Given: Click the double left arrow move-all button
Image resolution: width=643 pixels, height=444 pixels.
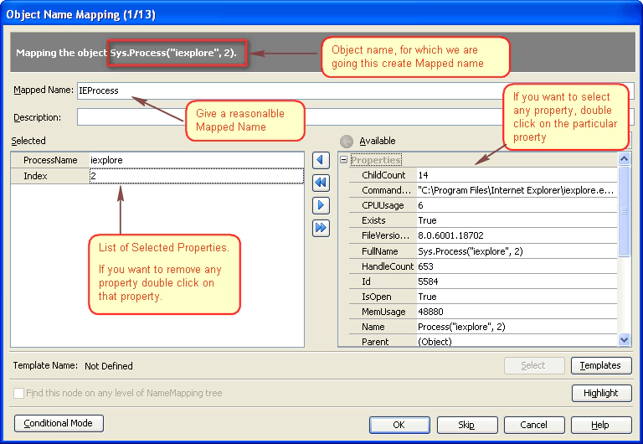Looking at the screenshot, I should click(320, 183).
